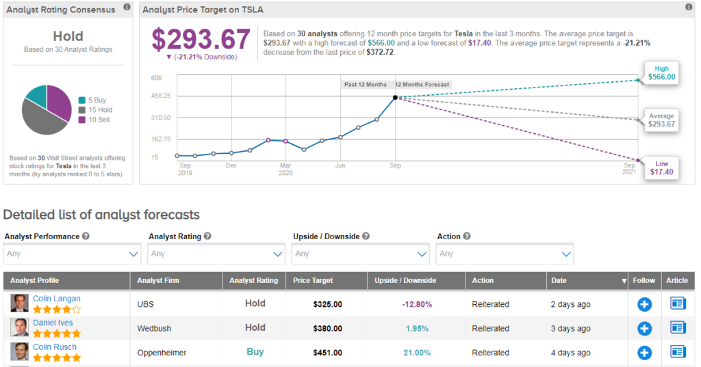Click the Buy rating in Oppenheimer row
Screen dimensions: 701x367
[255, 352]
